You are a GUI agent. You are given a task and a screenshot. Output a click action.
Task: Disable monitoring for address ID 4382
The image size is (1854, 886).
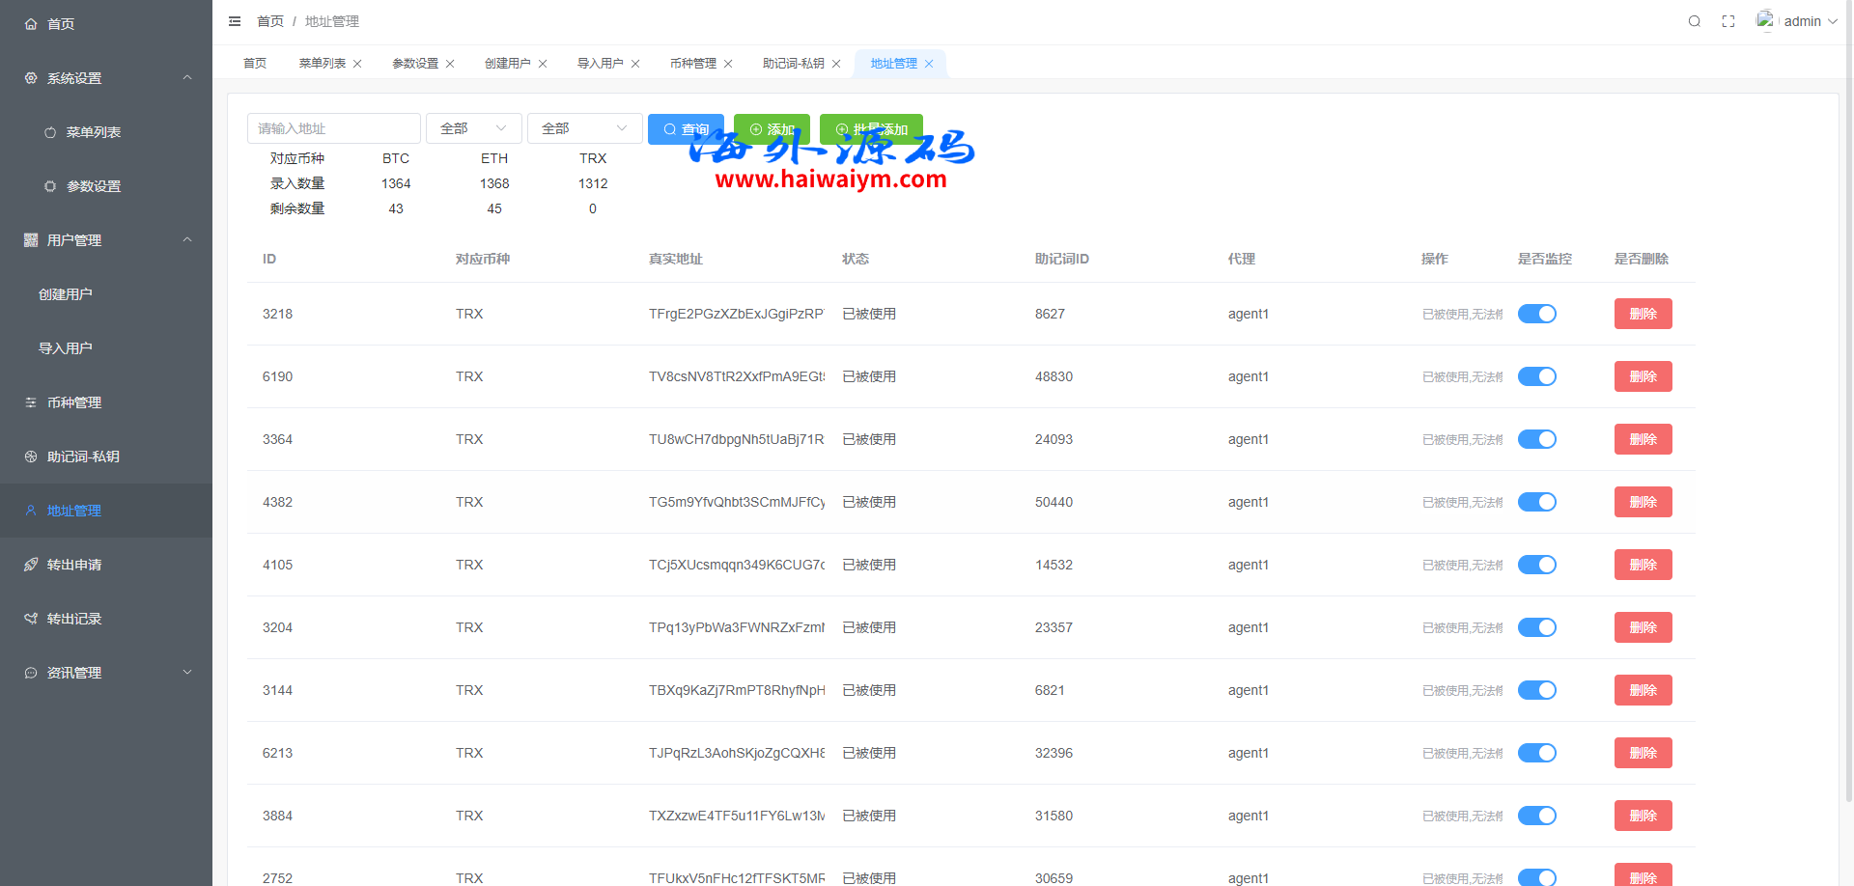(1536, 502)
